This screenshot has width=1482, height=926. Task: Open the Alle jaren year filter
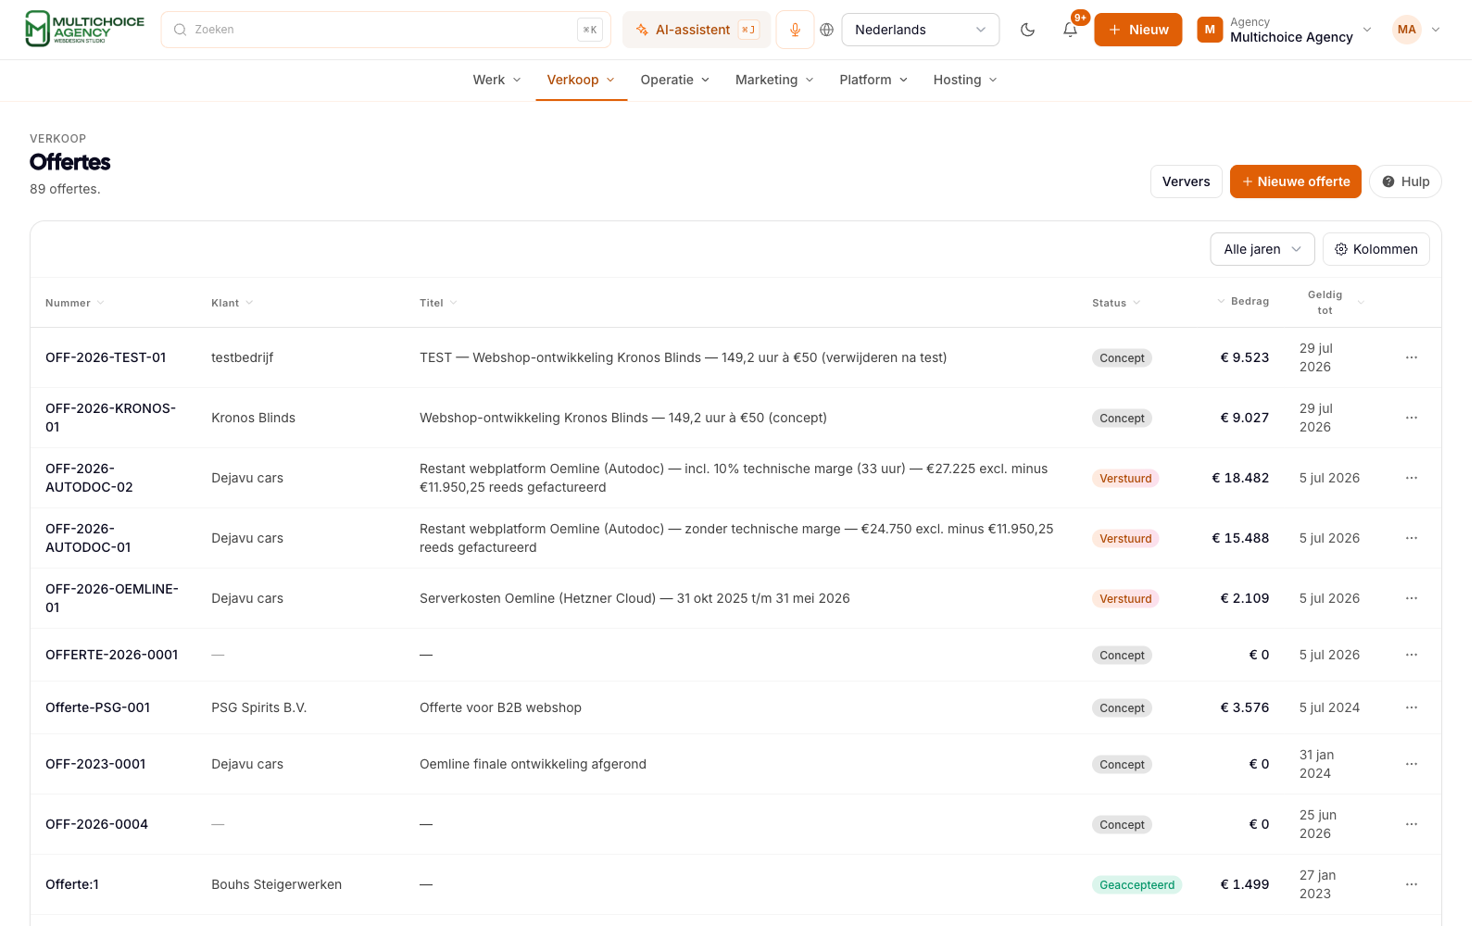[x=1262, y=249]
